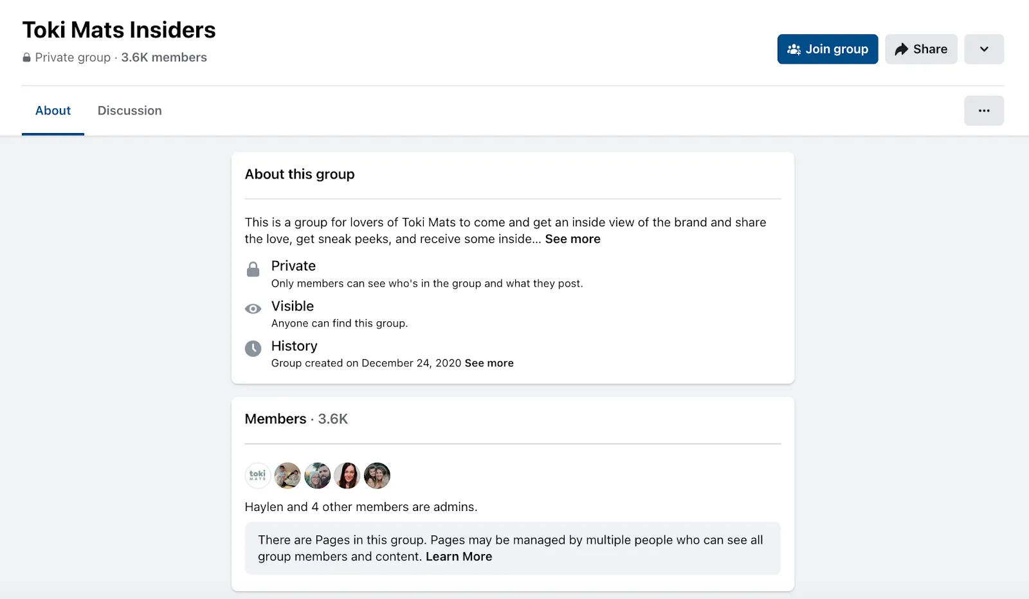Click the third admin avatar photo
Viewport: 1029px width, 599px height.
[x=317, y=476]
